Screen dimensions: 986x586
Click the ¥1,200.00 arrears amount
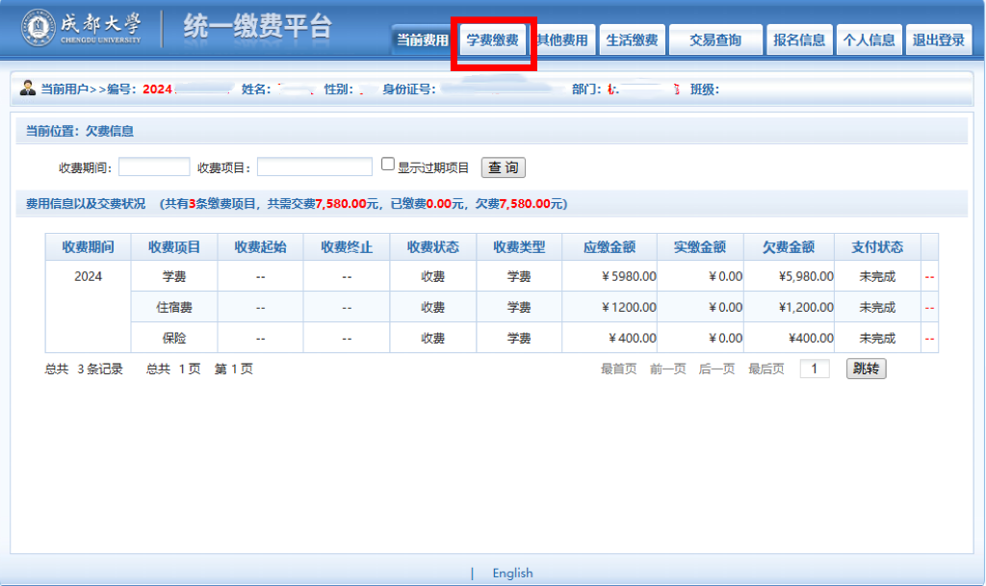pyautogui.click(x=806, y=308)
